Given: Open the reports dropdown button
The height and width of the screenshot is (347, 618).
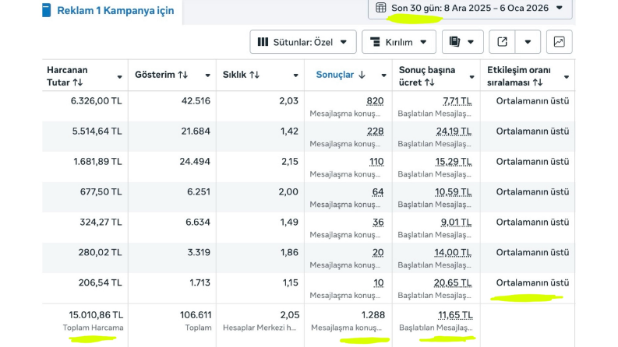Looking at the screenshot, I should (x=463, y=42).
